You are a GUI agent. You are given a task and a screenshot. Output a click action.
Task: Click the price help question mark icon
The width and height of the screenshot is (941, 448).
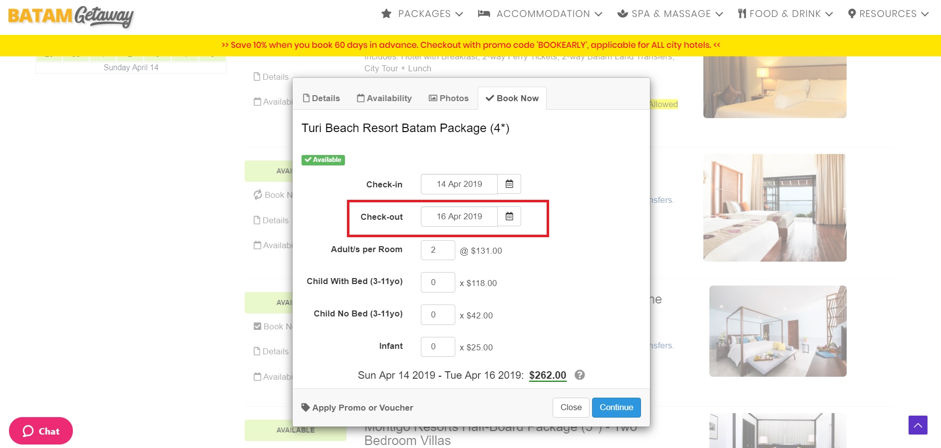coord(580,375)
